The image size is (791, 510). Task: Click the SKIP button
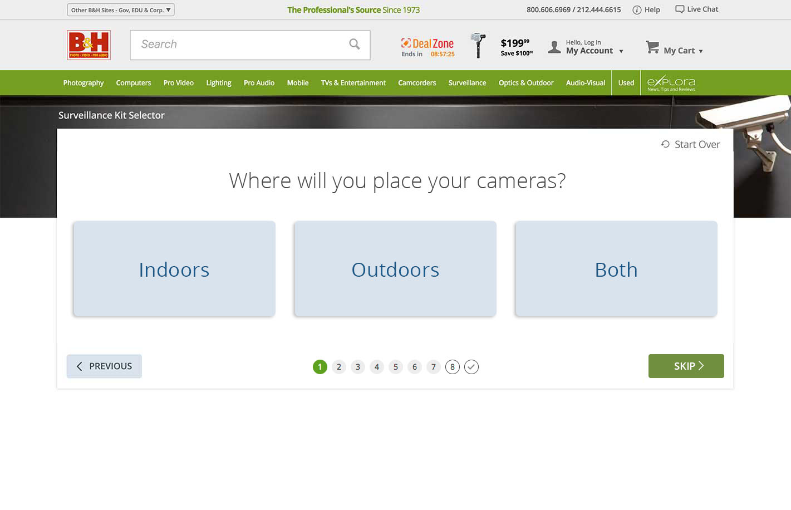[x=686, y=366]
